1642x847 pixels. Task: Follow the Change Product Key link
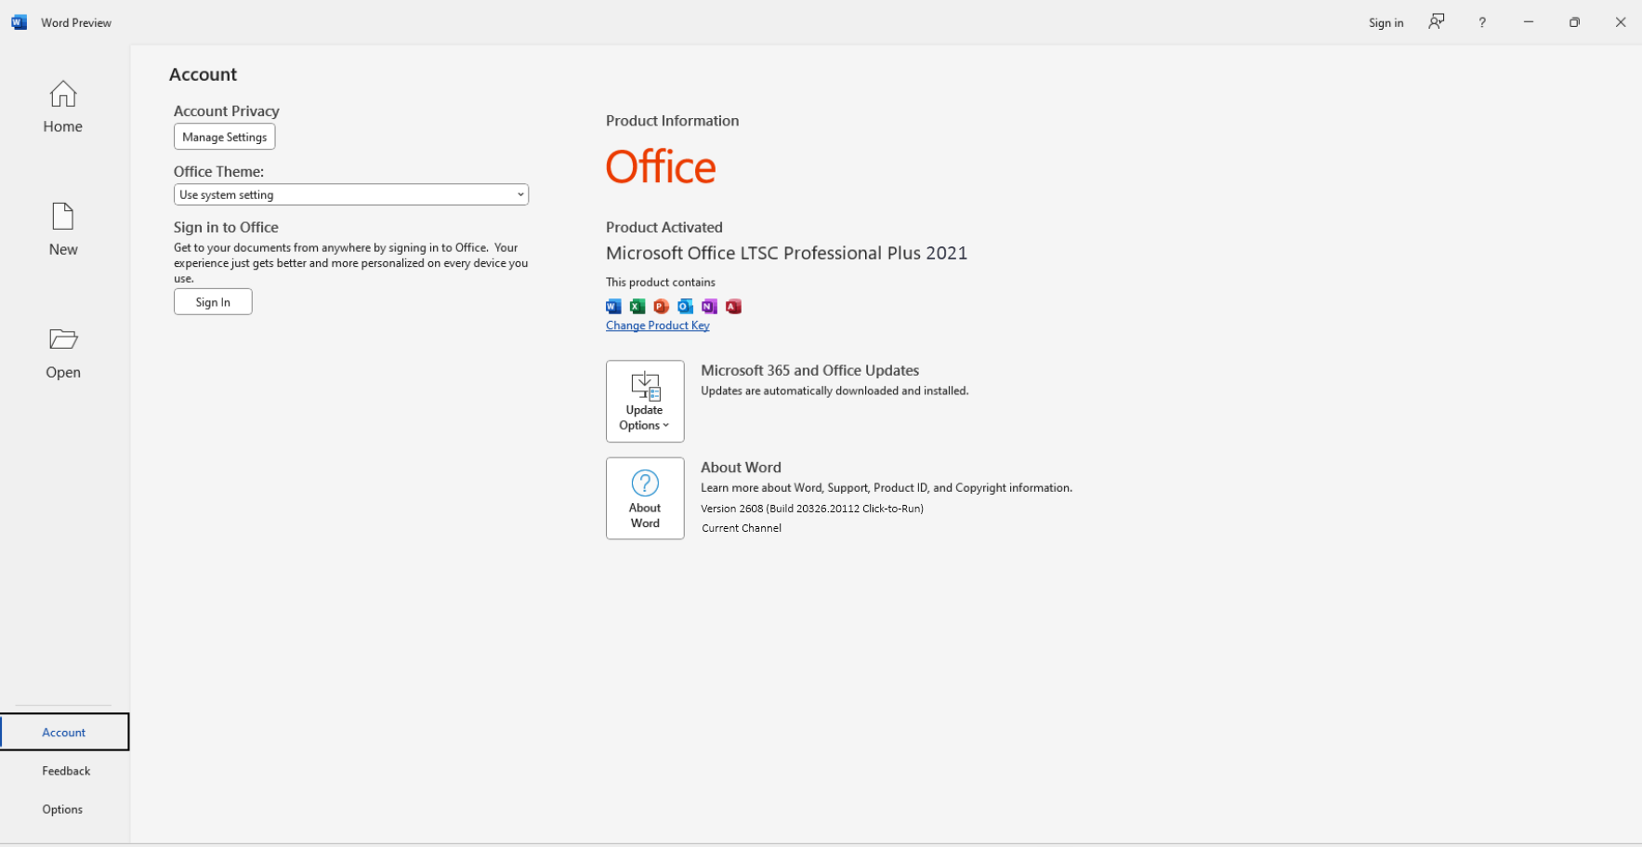658,325
